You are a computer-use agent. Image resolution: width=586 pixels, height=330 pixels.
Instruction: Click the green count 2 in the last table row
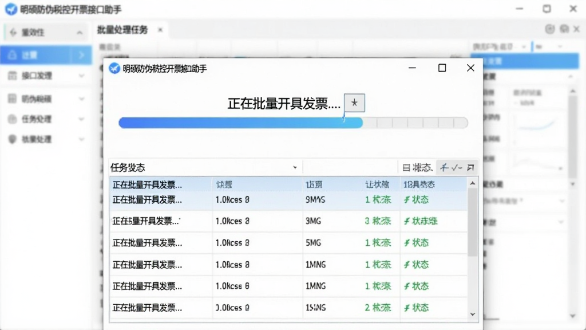367,308
